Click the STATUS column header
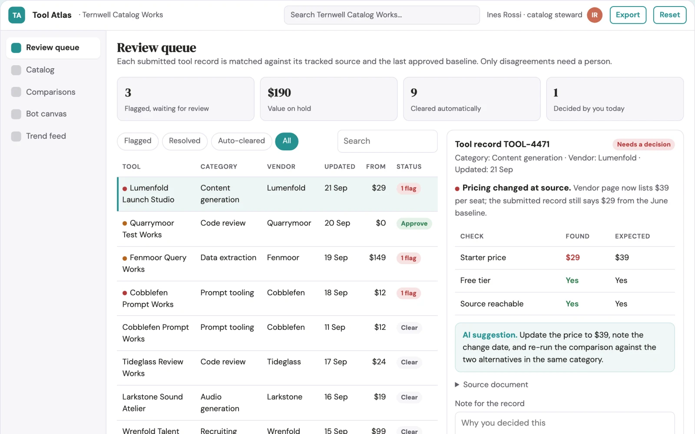Viewport: 695px width, 434px height. [x=409, y=167]
